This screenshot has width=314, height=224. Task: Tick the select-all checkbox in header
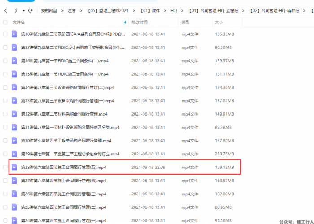(x=5, y=22)
